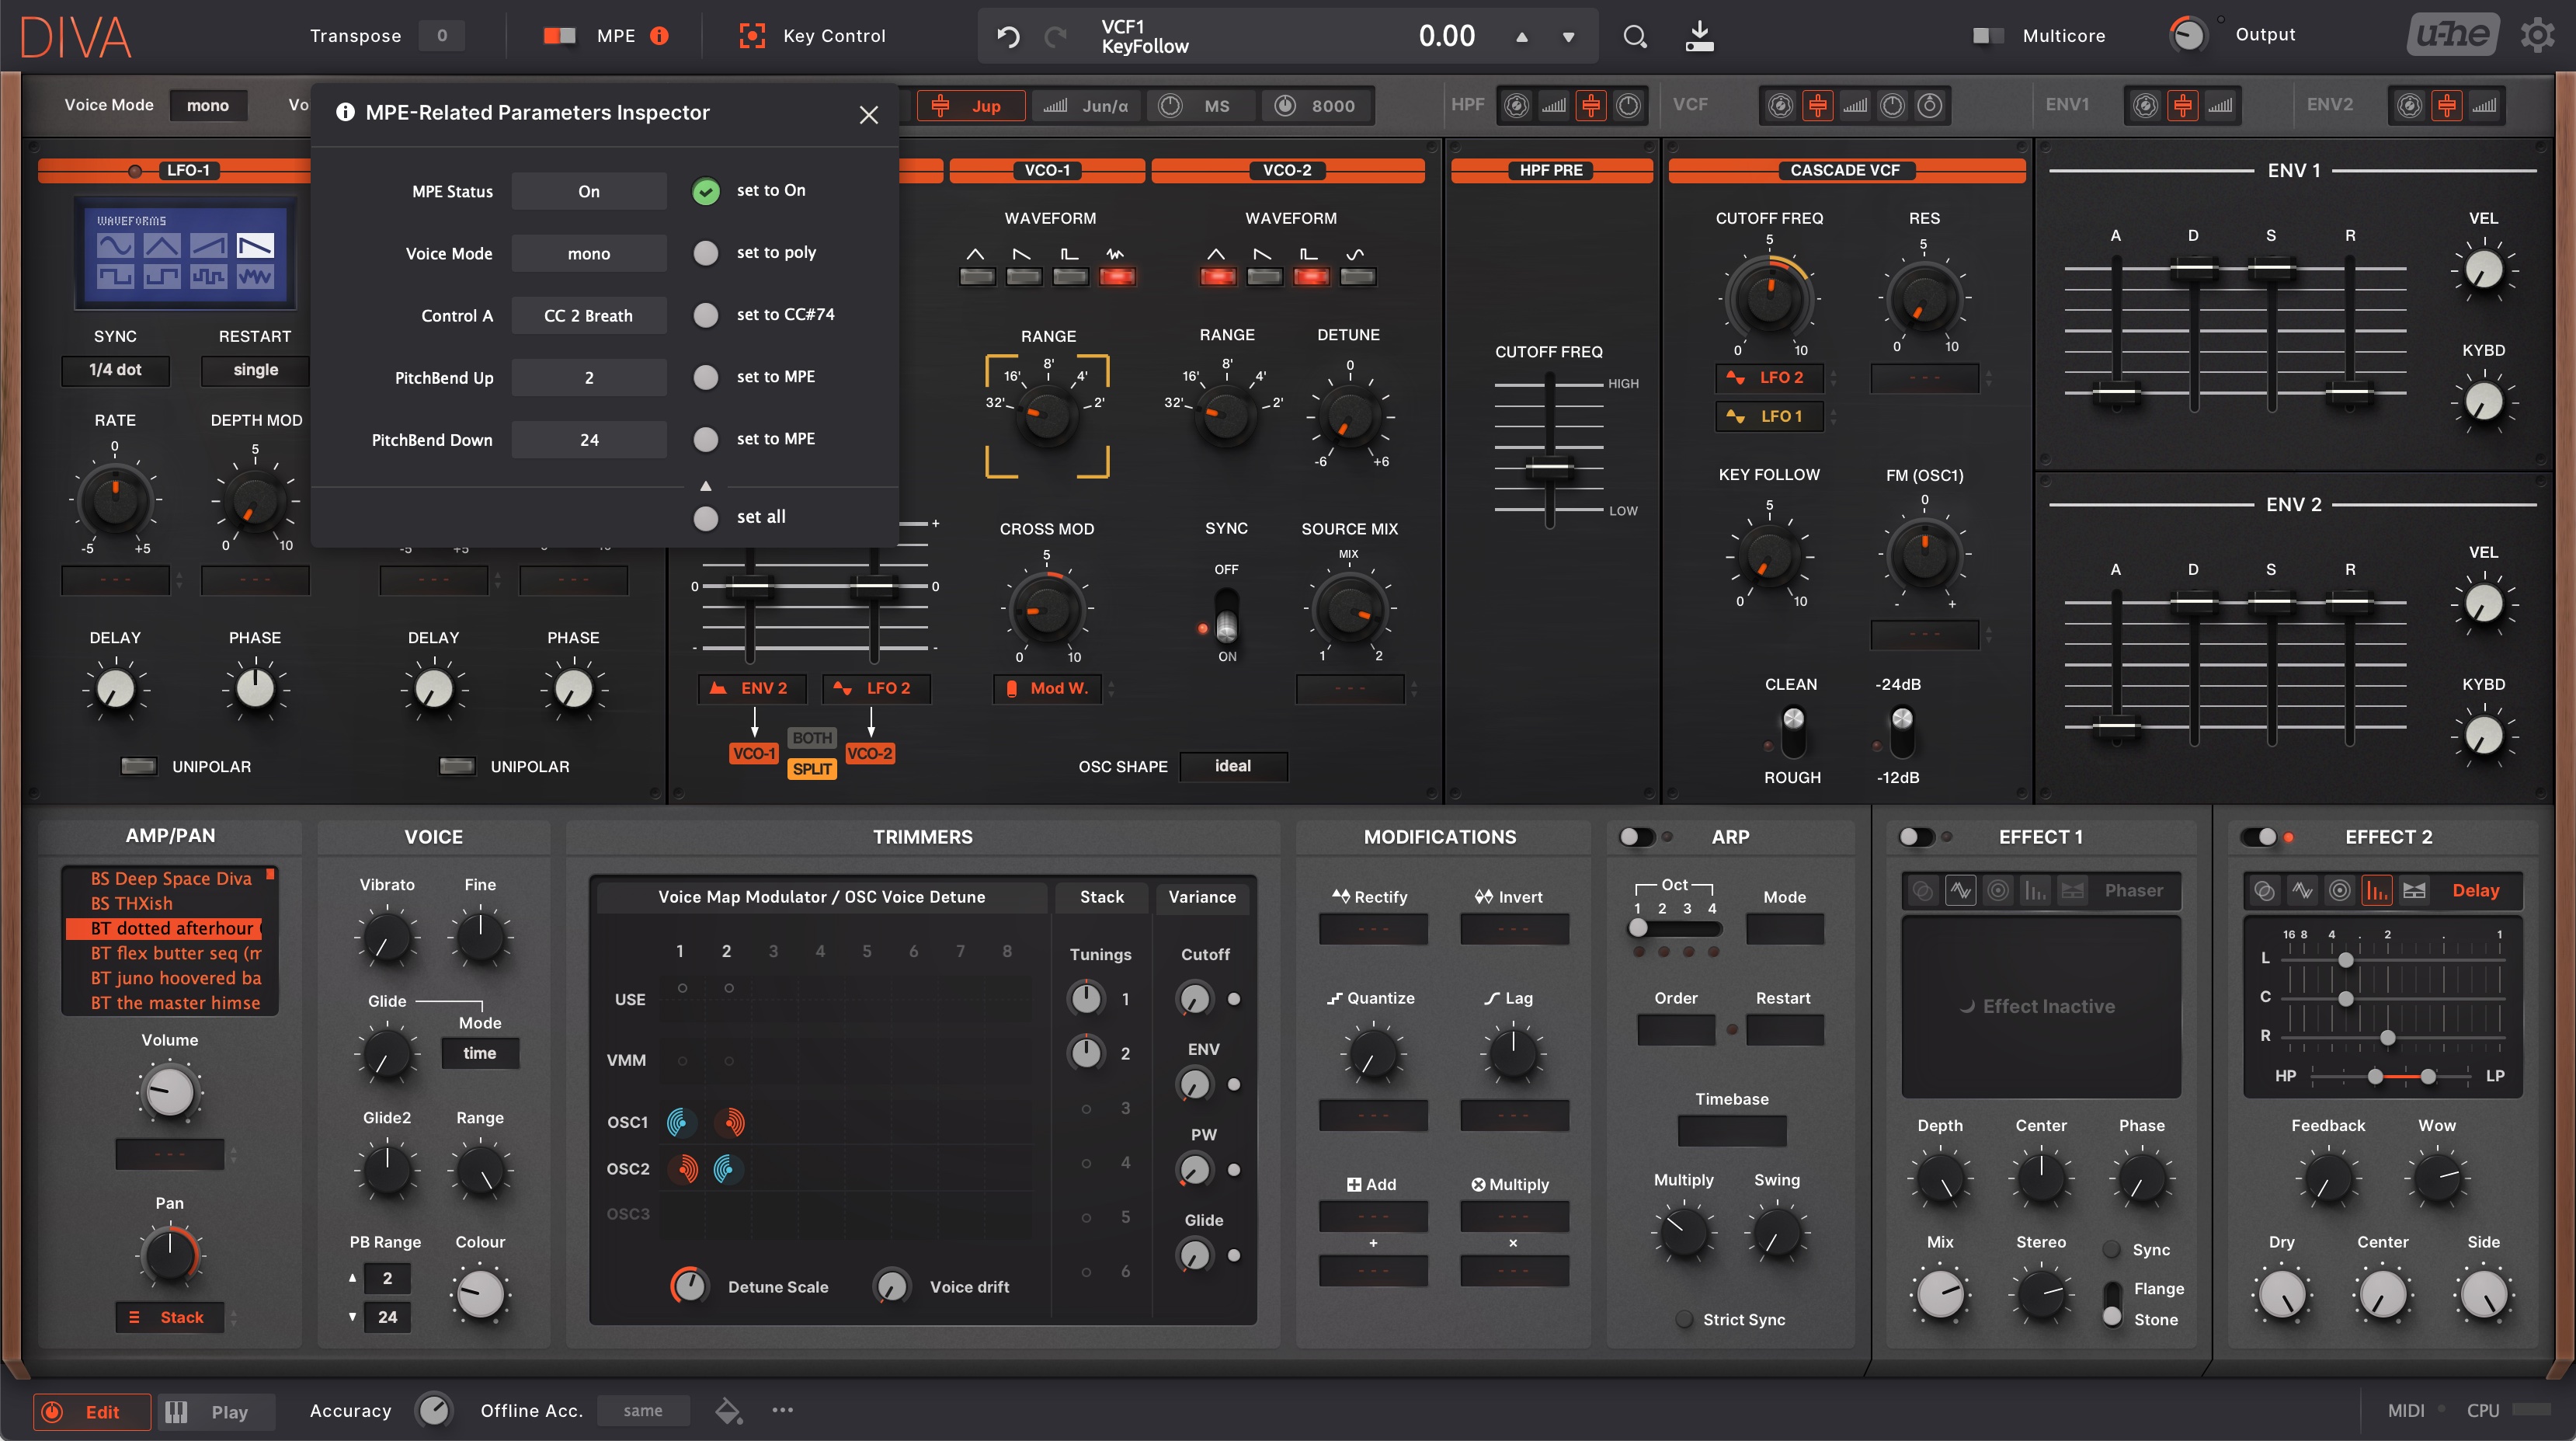The image size is (2576, 1441).
Task: Click the ENV 2 Release slider handle
Action: pos(2349,603)
